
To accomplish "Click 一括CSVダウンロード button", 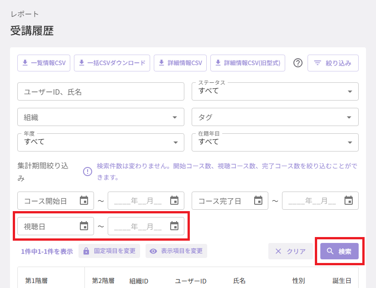I will (112, 63).
